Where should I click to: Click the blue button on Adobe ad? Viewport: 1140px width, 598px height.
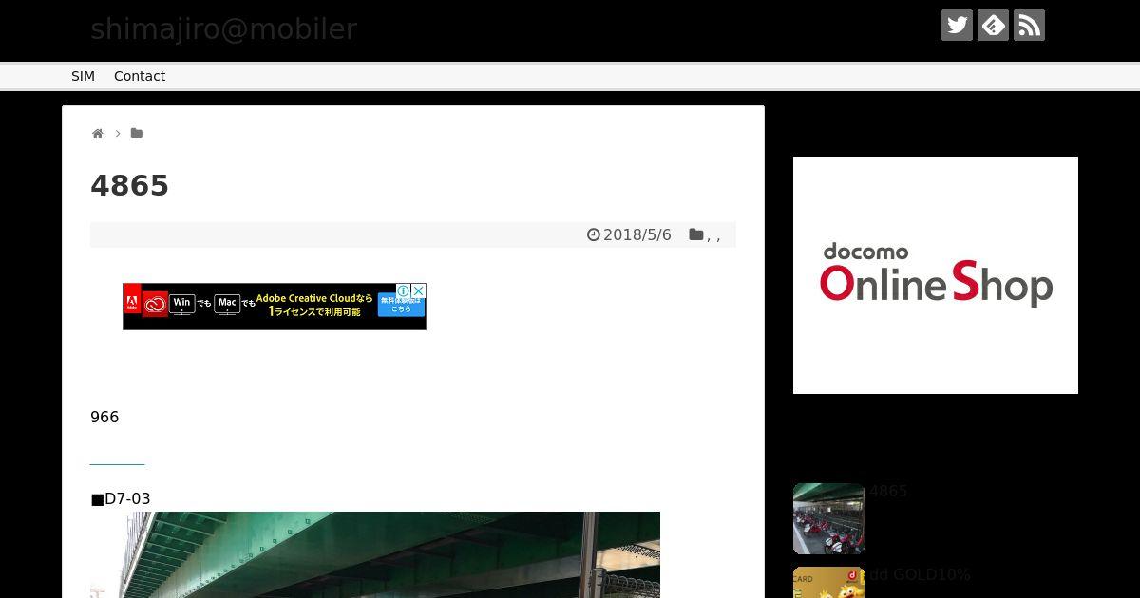coord(401,305)
